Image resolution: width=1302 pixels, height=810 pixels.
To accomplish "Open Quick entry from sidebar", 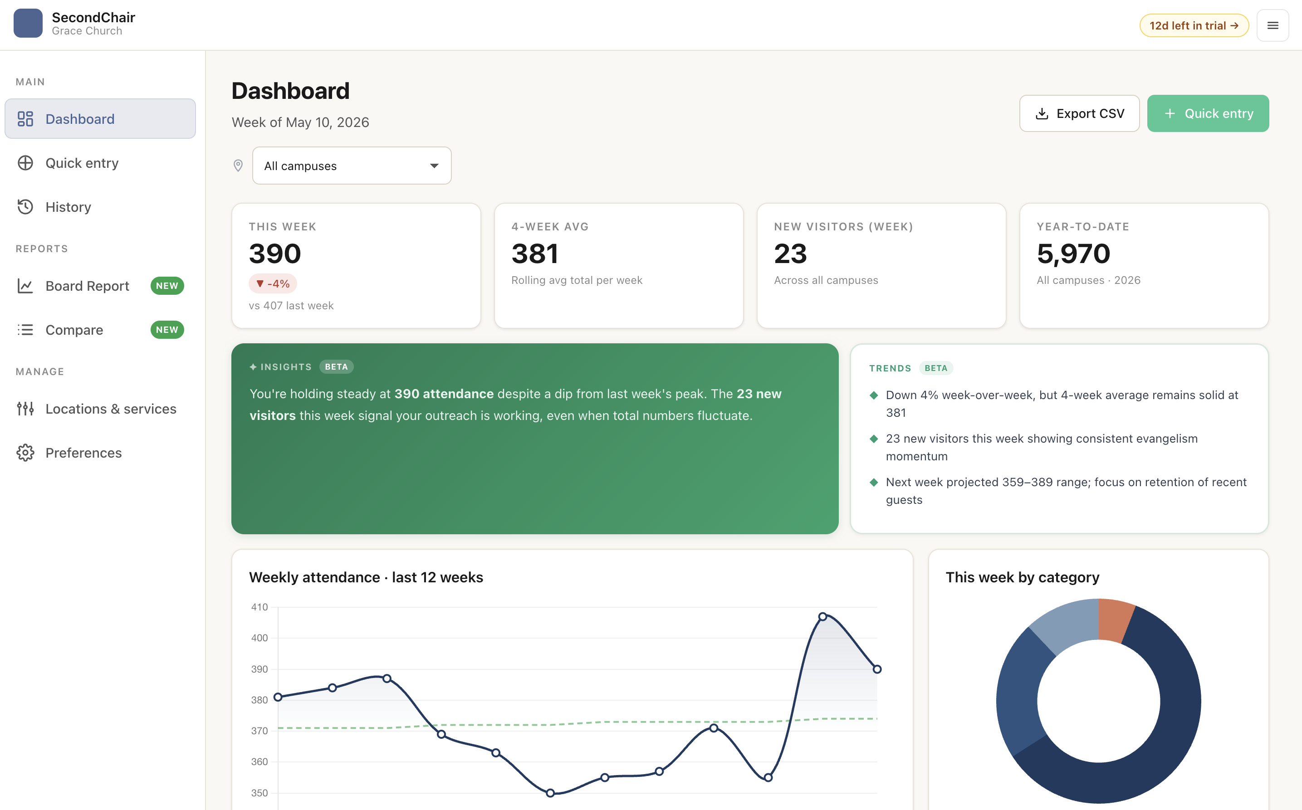I will point(100,163).
